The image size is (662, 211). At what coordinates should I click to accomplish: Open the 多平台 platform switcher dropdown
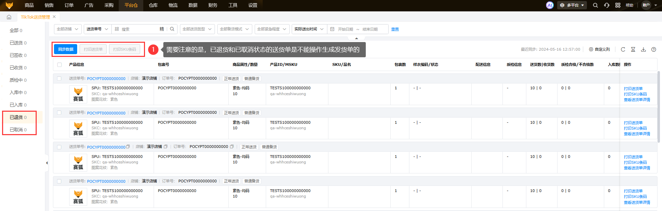(x=572, y=5)
